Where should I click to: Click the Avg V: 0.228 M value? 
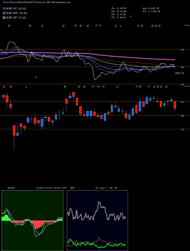(150, 8)
